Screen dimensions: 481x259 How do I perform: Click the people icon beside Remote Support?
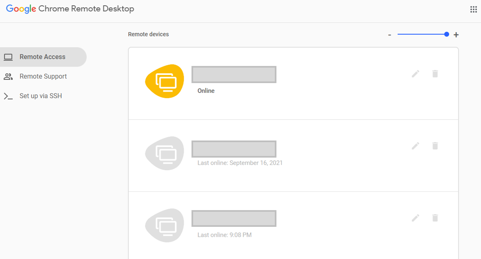(x=8, y=77)
